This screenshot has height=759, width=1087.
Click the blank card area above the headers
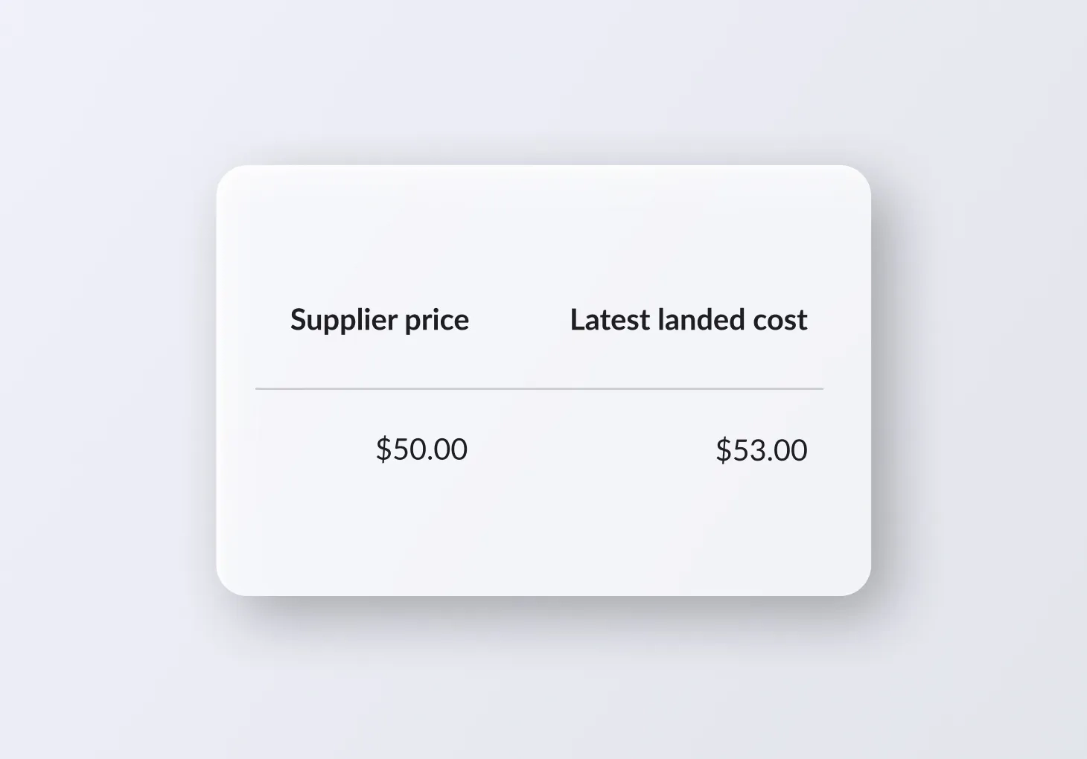pyautogui.click(x=543, y=231)
